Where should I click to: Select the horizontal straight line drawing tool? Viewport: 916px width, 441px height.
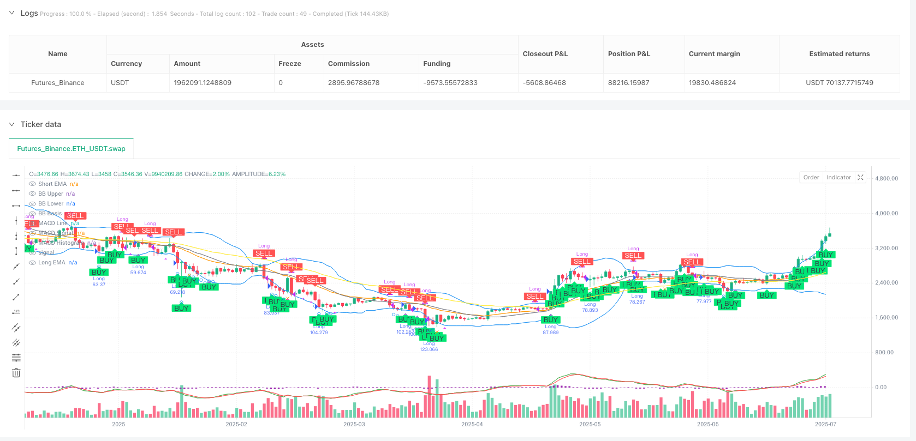tap(16, 175)
